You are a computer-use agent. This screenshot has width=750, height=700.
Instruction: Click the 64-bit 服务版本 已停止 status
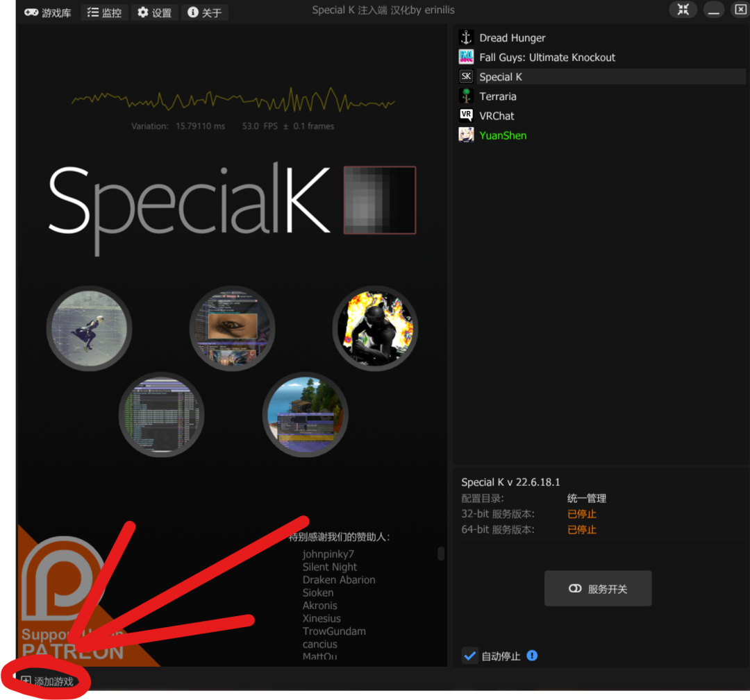[x=582, y=530]
